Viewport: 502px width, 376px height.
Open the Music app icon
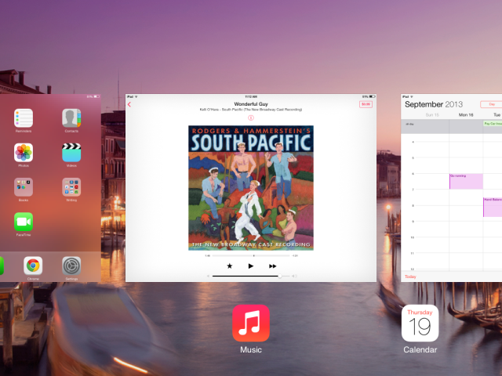coord(251,323)
